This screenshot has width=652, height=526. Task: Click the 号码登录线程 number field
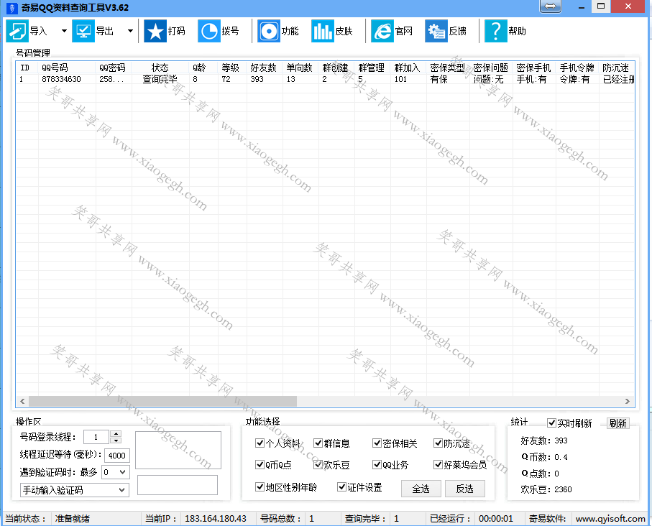(96, 437)
